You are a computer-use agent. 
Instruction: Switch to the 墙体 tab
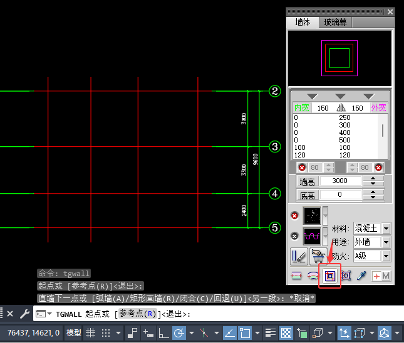(x=303, y=22)
